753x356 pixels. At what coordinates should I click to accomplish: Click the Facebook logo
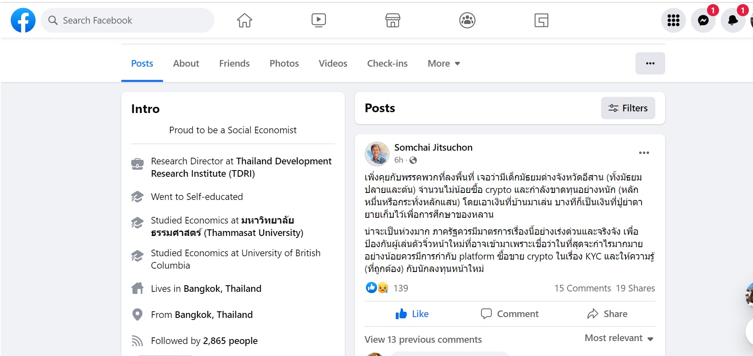[x=23, y=20]
